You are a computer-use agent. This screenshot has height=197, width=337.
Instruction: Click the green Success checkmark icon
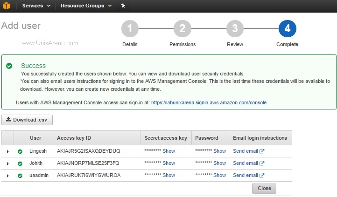9,66
